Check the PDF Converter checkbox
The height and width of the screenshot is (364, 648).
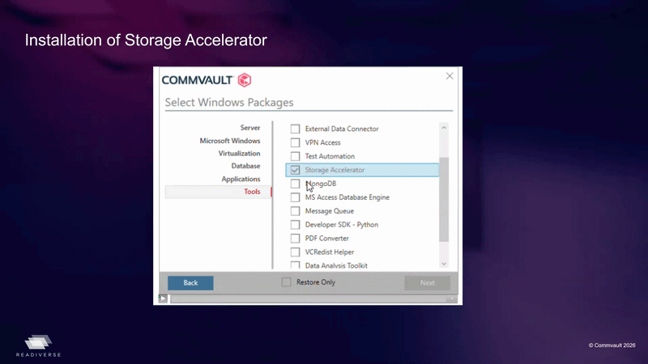[295, 238]
